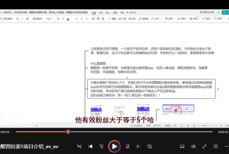Click the 图片 insert picture button
The height and width of the screenshot is (154, 229).
tap(132, 19)
